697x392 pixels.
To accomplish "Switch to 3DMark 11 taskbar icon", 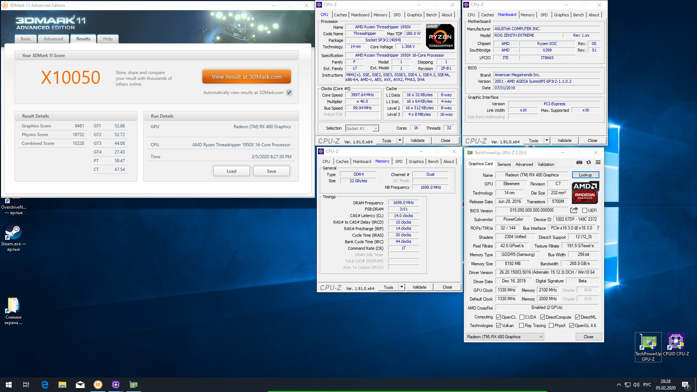I will coord(98,385).
